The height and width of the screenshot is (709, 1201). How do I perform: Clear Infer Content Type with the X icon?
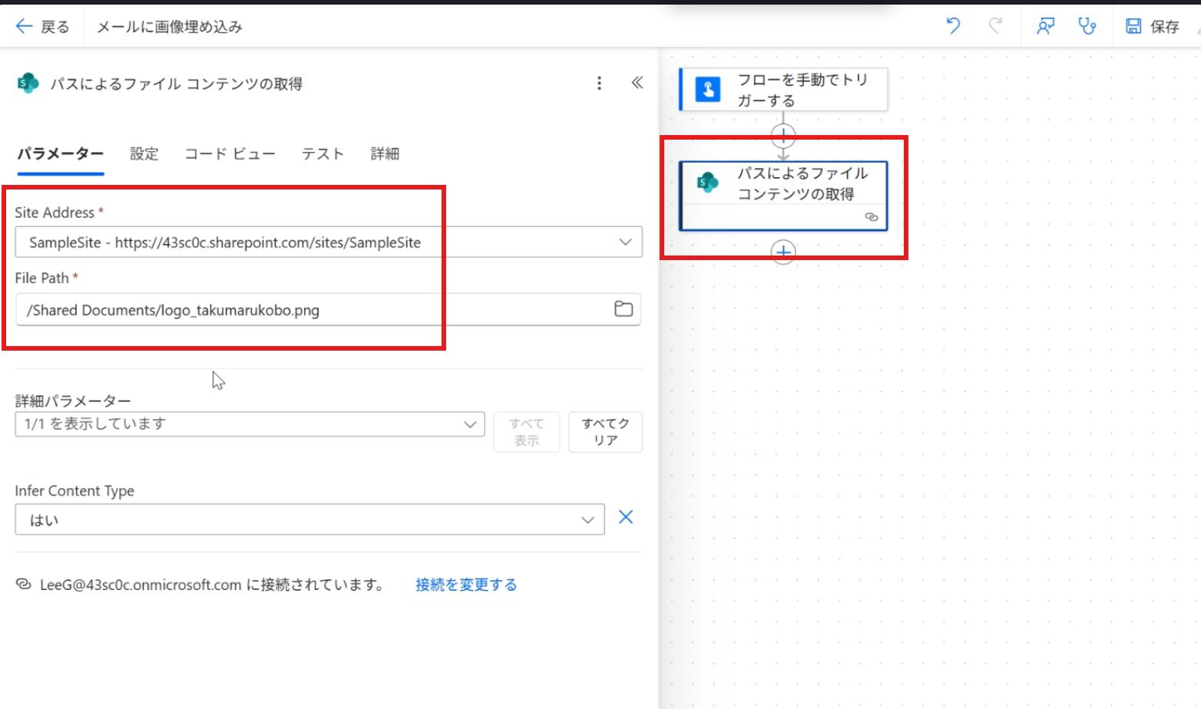click(625, 517)
